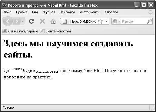Bookmark this page with the star icon
The image size is (156, 112).
(x=100, y=21)
